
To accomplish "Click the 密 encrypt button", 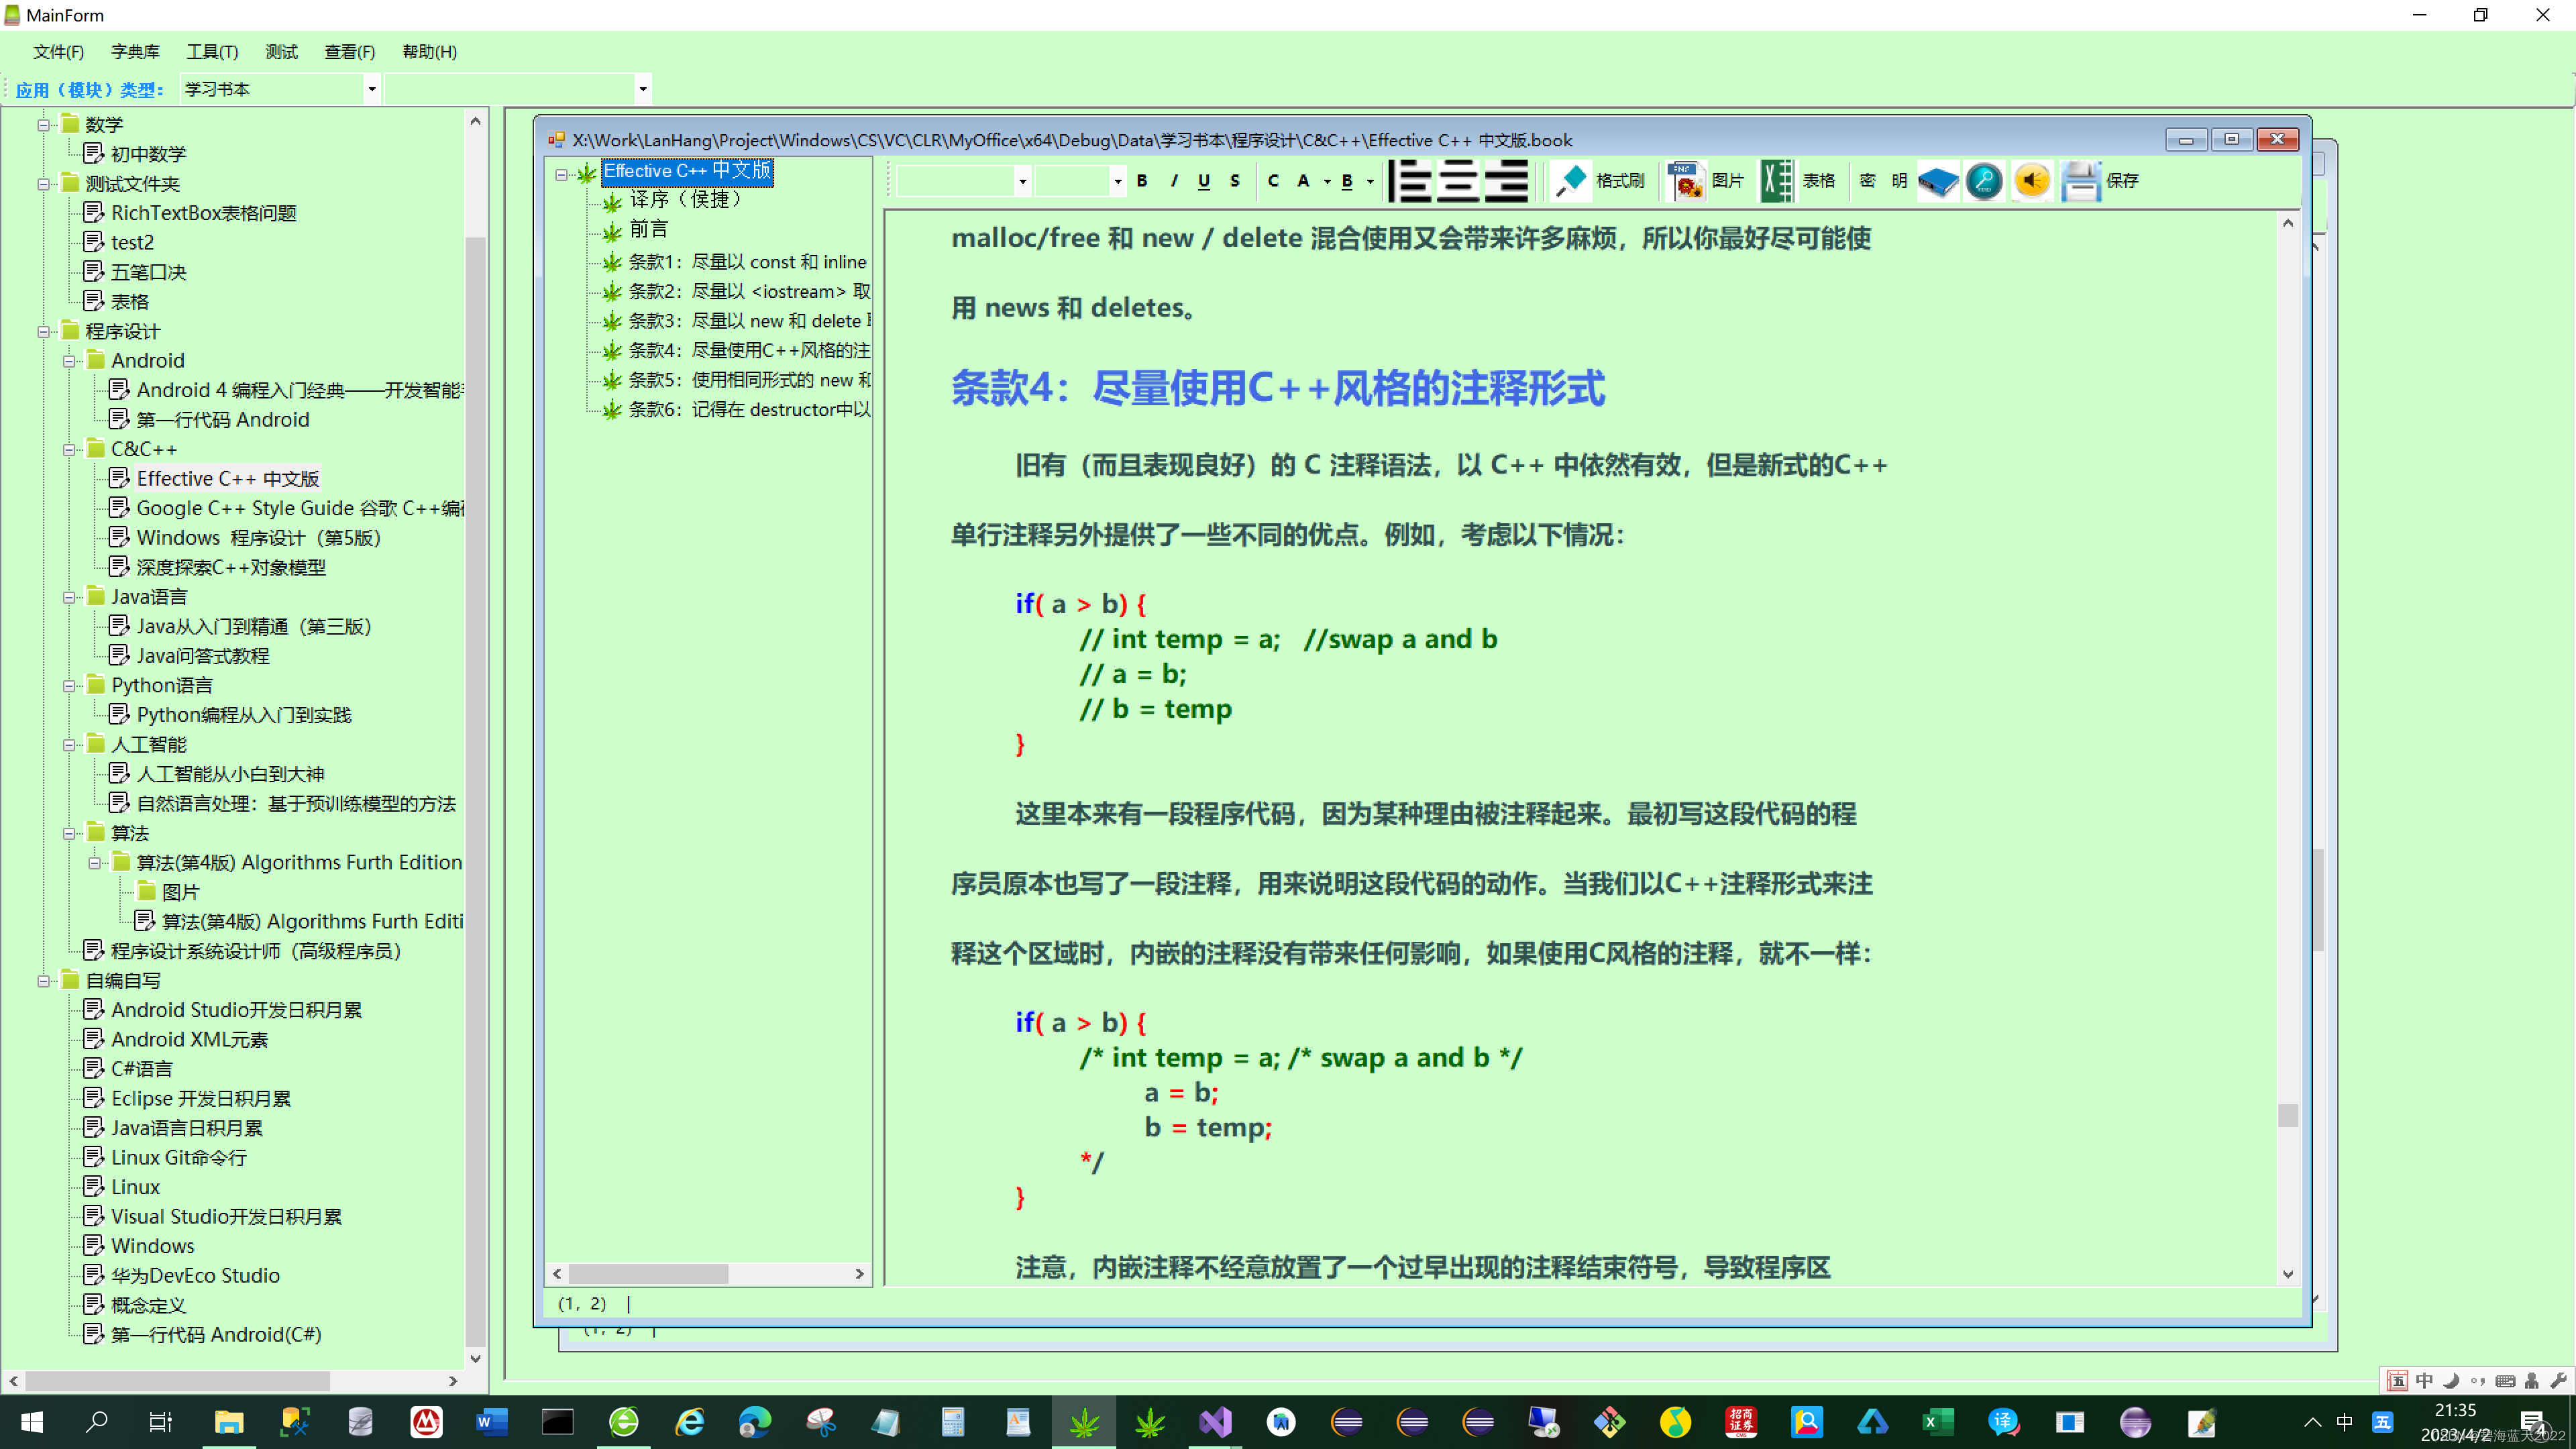I will (x=1867, y=181).
